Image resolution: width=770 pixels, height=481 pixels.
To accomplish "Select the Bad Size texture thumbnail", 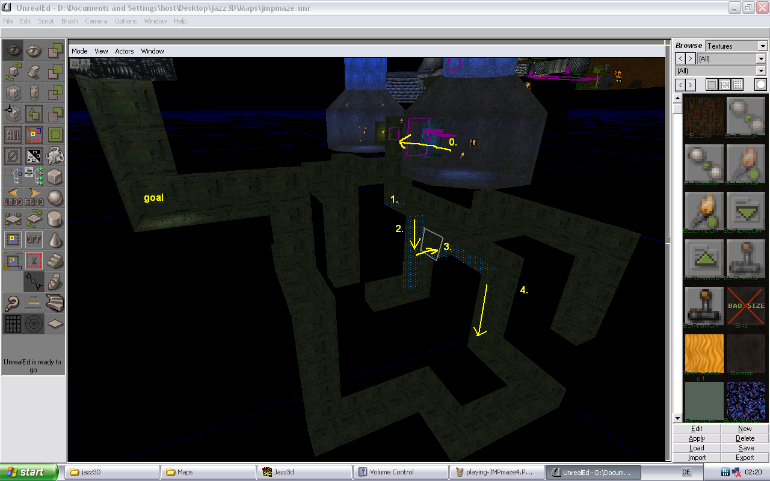I will (746, 306).
